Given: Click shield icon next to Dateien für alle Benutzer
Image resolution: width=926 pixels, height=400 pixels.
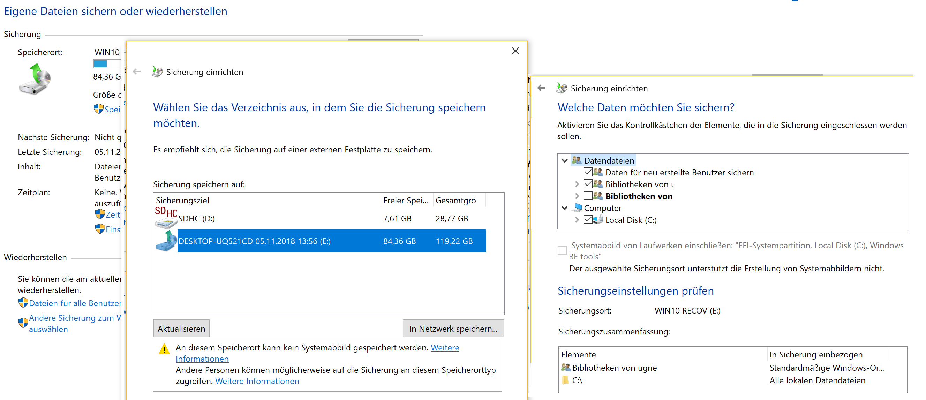Looking at the screenshot, I should pos(23,303).
